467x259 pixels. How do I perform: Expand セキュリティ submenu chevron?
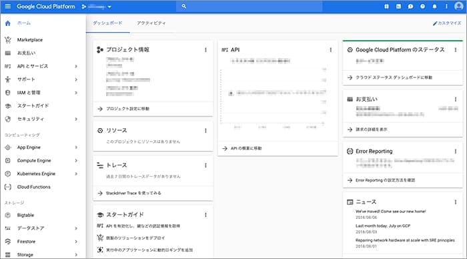pos(76,119)
